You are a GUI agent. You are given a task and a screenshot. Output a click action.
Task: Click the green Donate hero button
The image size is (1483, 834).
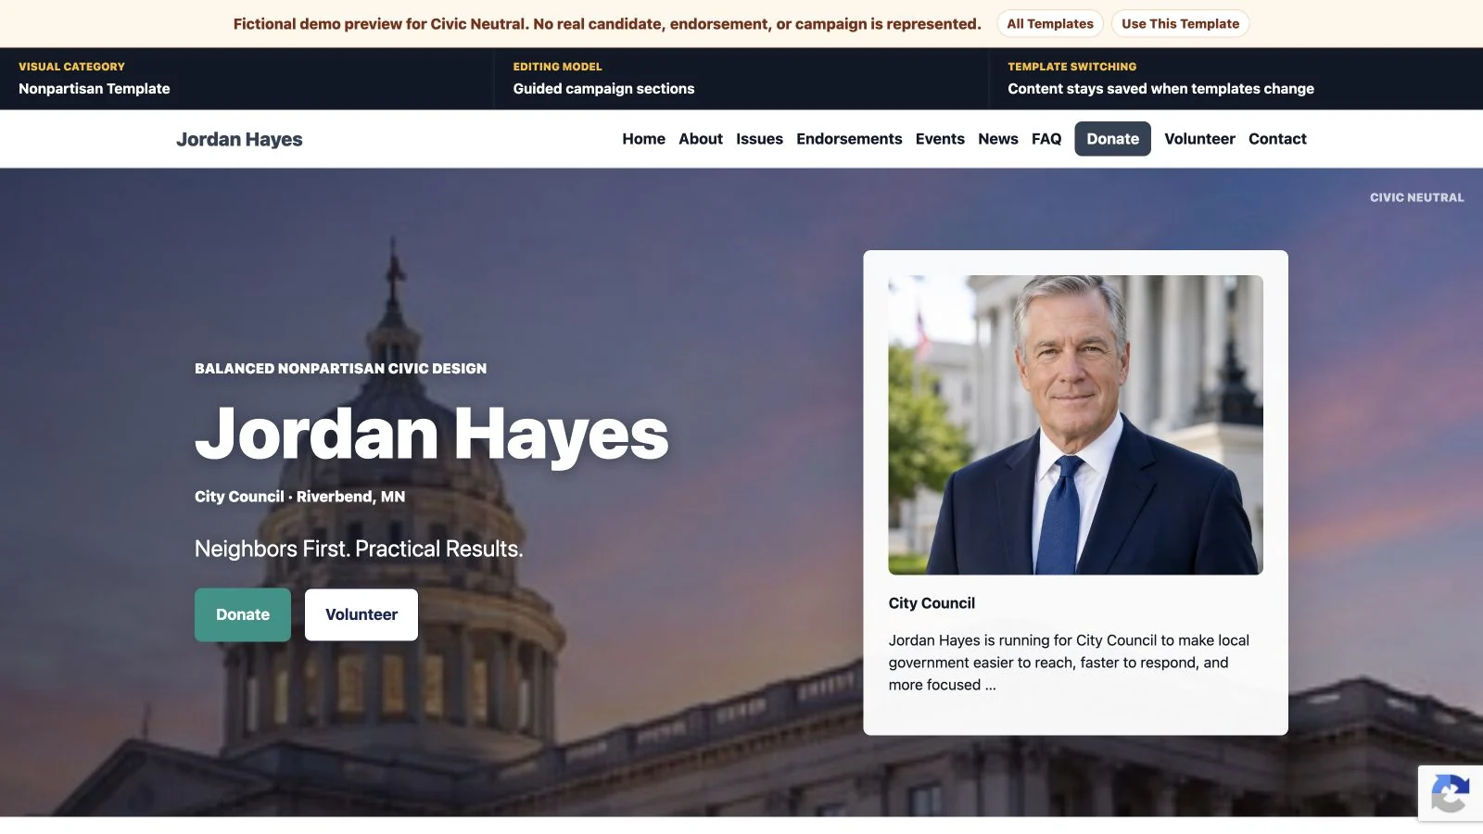[243, 614]
